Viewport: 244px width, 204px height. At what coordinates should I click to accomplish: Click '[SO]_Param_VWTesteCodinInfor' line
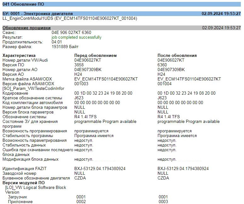point(33,88)
